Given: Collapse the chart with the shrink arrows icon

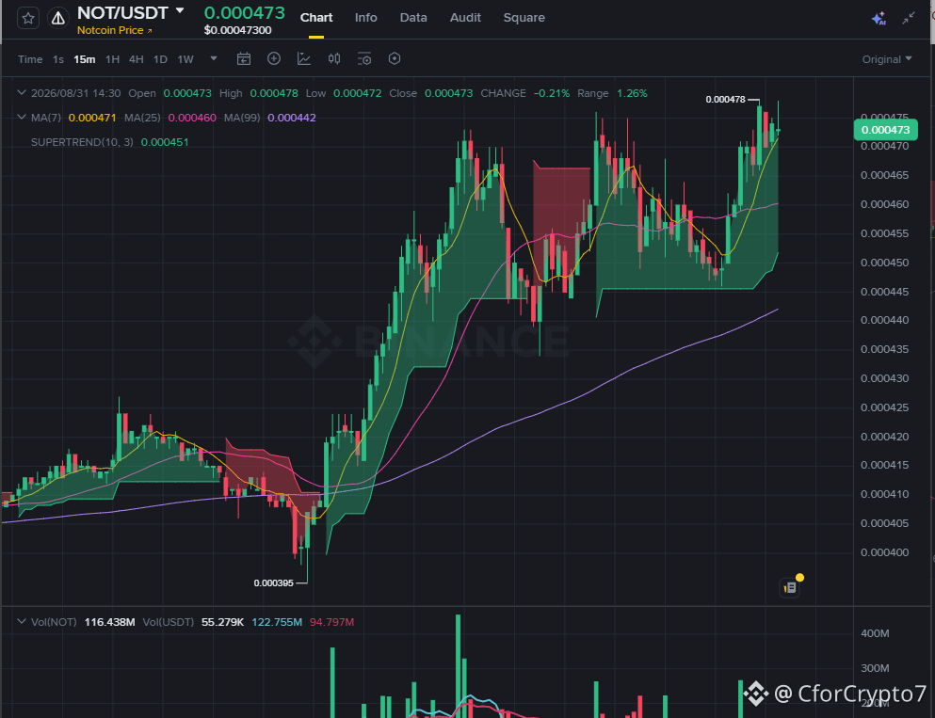Looking at the screenshot, I should pyautogui.click(x=909, y=19).
